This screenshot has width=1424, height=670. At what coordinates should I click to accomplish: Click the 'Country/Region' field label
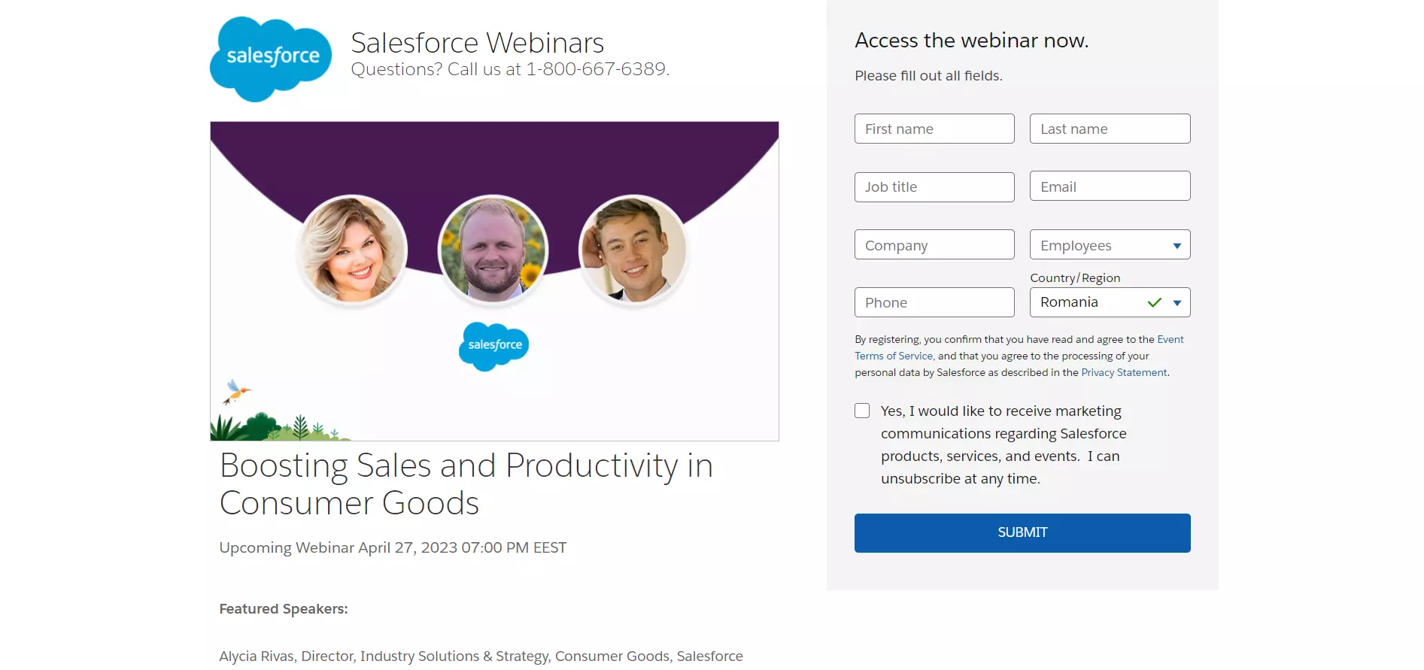pos(1075,277)
